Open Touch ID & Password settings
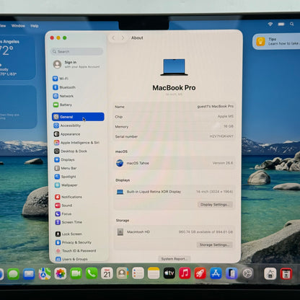The height and width of the screenshot is (300, 300). point(76,251)
